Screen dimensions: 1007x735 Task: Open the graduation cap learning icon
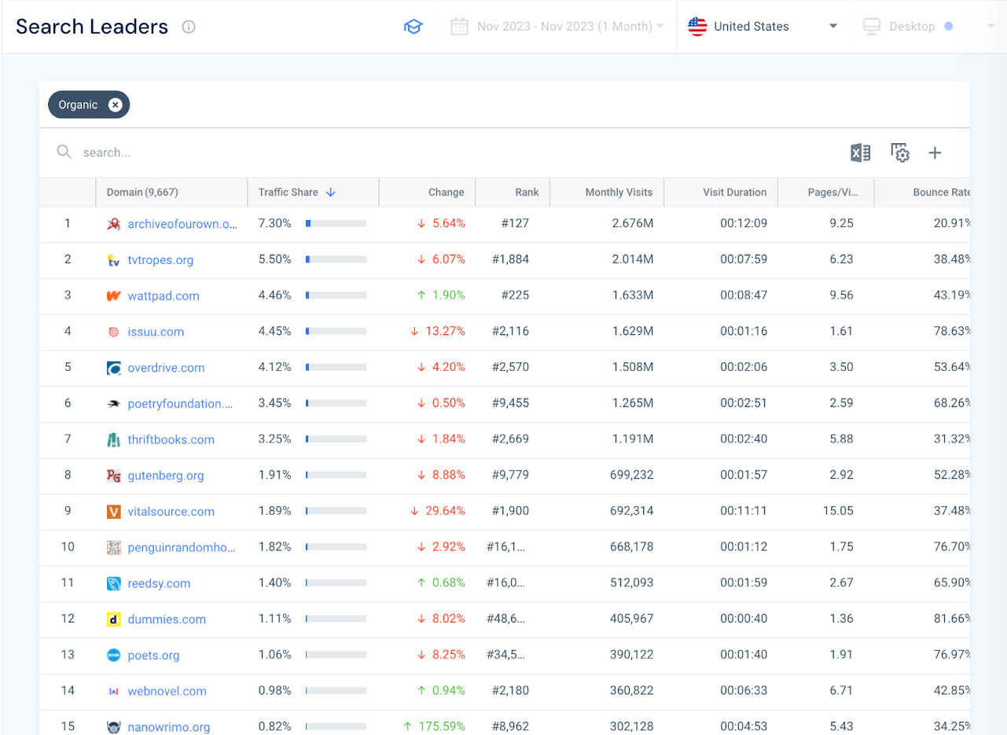pos(413,27)
